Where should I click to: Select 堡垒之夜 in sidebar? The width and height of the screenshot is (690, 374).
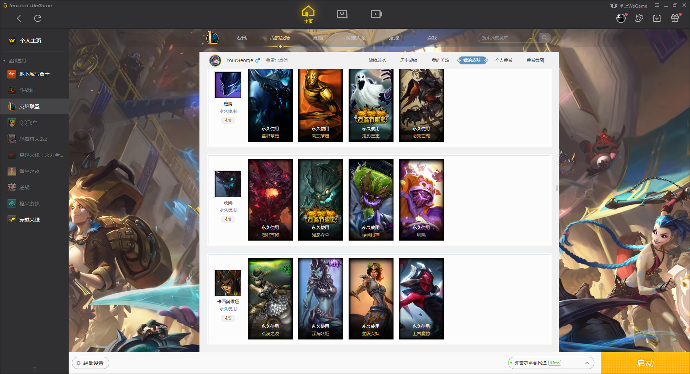(34, 171)
